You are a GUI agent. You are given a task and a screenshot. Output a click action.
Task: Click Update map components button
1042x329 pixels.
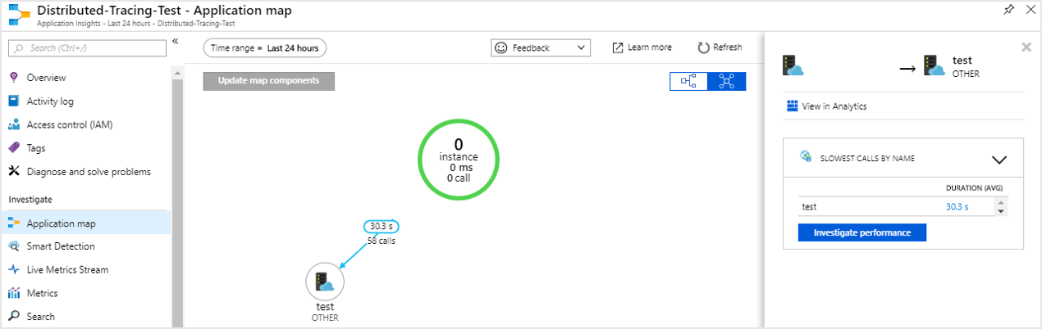coord(269,81)
